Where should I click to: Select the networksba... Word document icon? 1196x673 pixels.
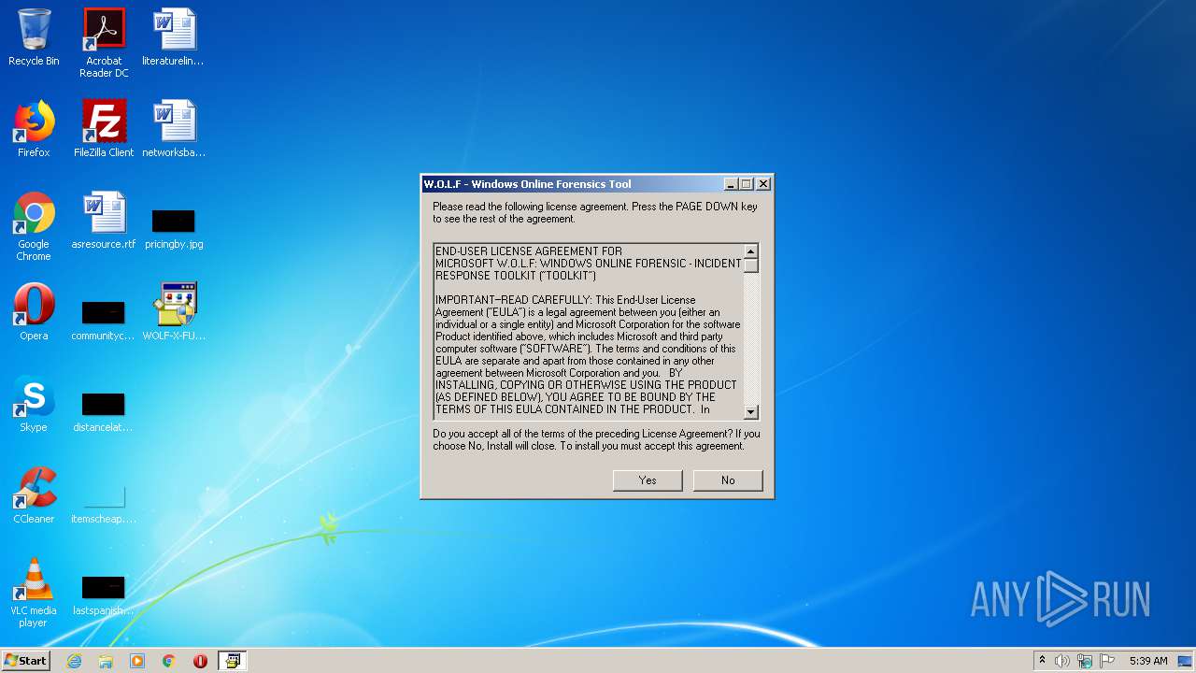(174, 129)
